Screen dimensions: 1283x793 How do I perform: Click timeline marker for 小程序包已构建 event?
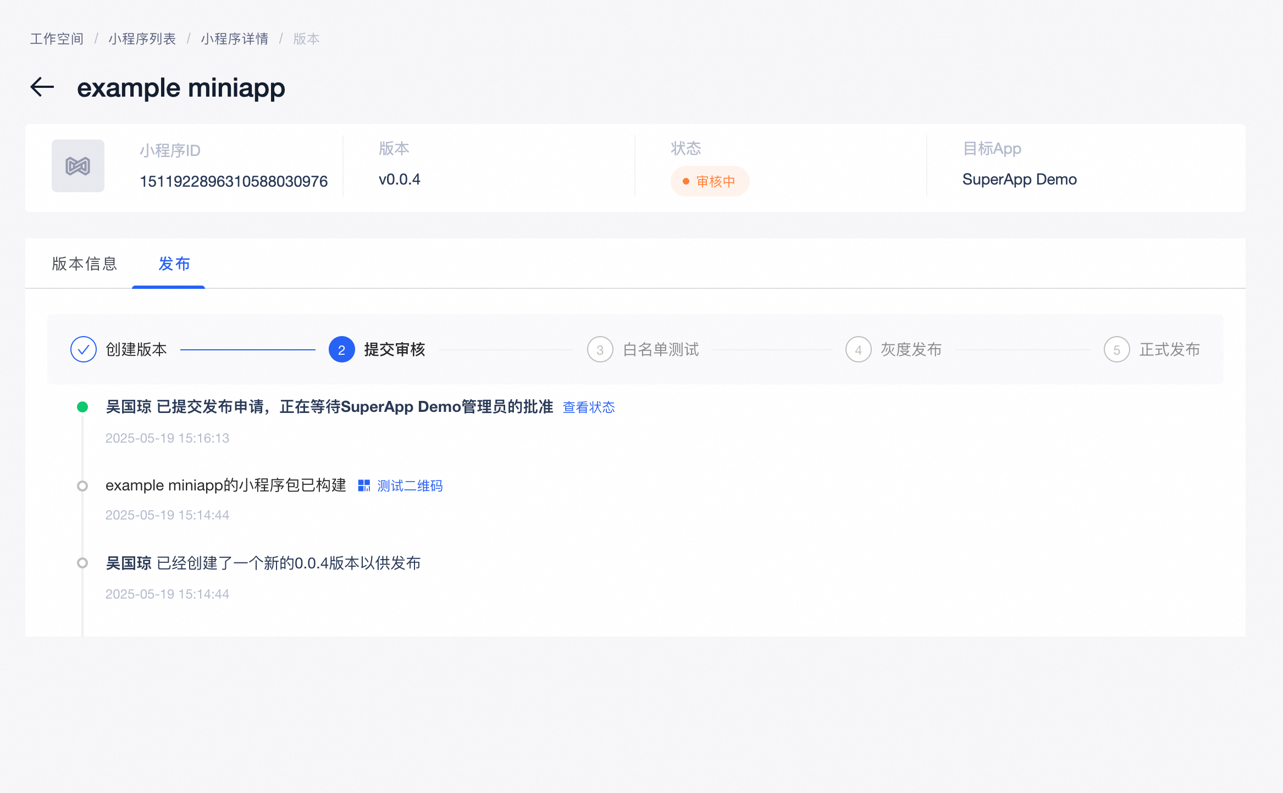[82, 485]
